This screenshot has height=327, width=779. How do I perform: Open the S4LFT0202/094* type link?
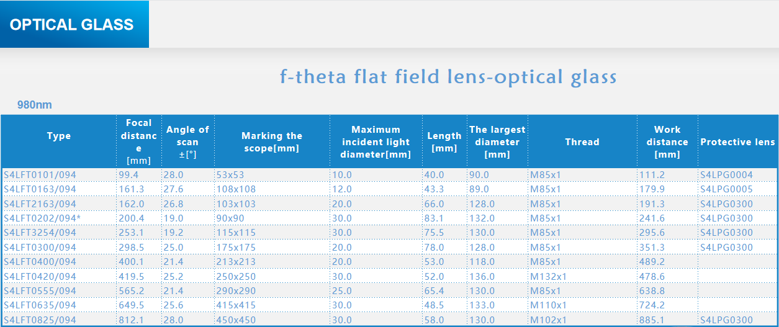coord(42,218)
